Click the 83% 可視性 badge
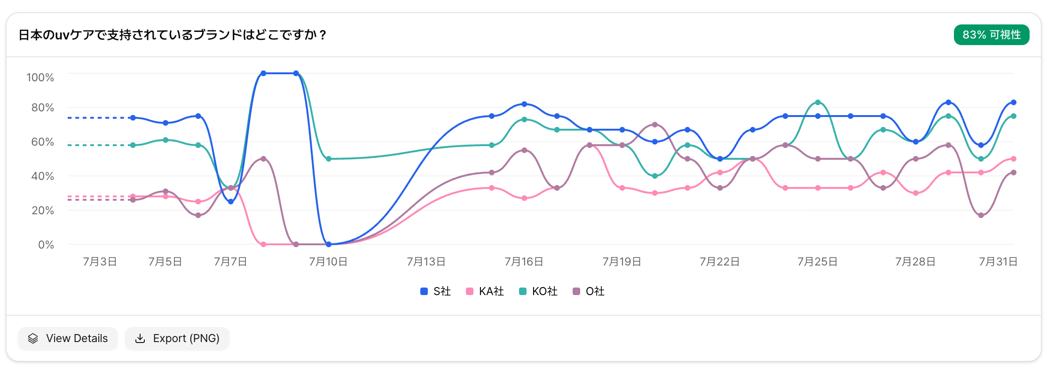 (992, 35)
